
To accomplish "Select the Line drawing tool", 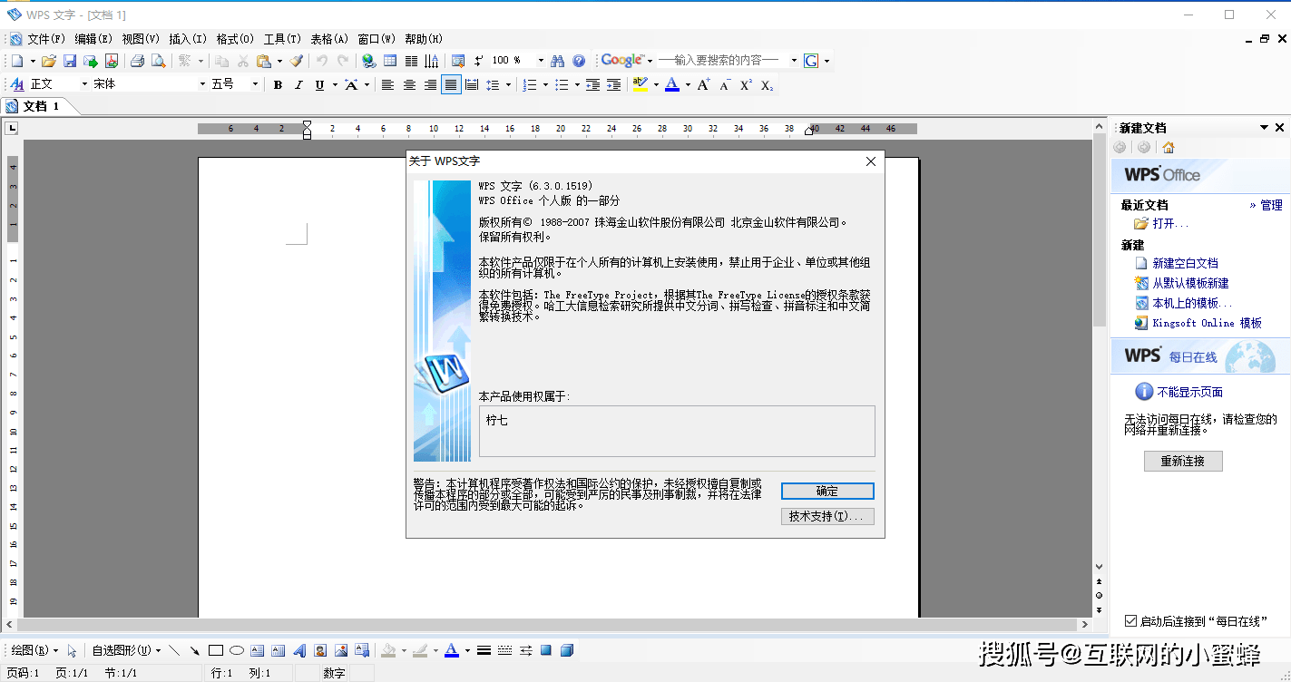I will (x=174, y=650).
